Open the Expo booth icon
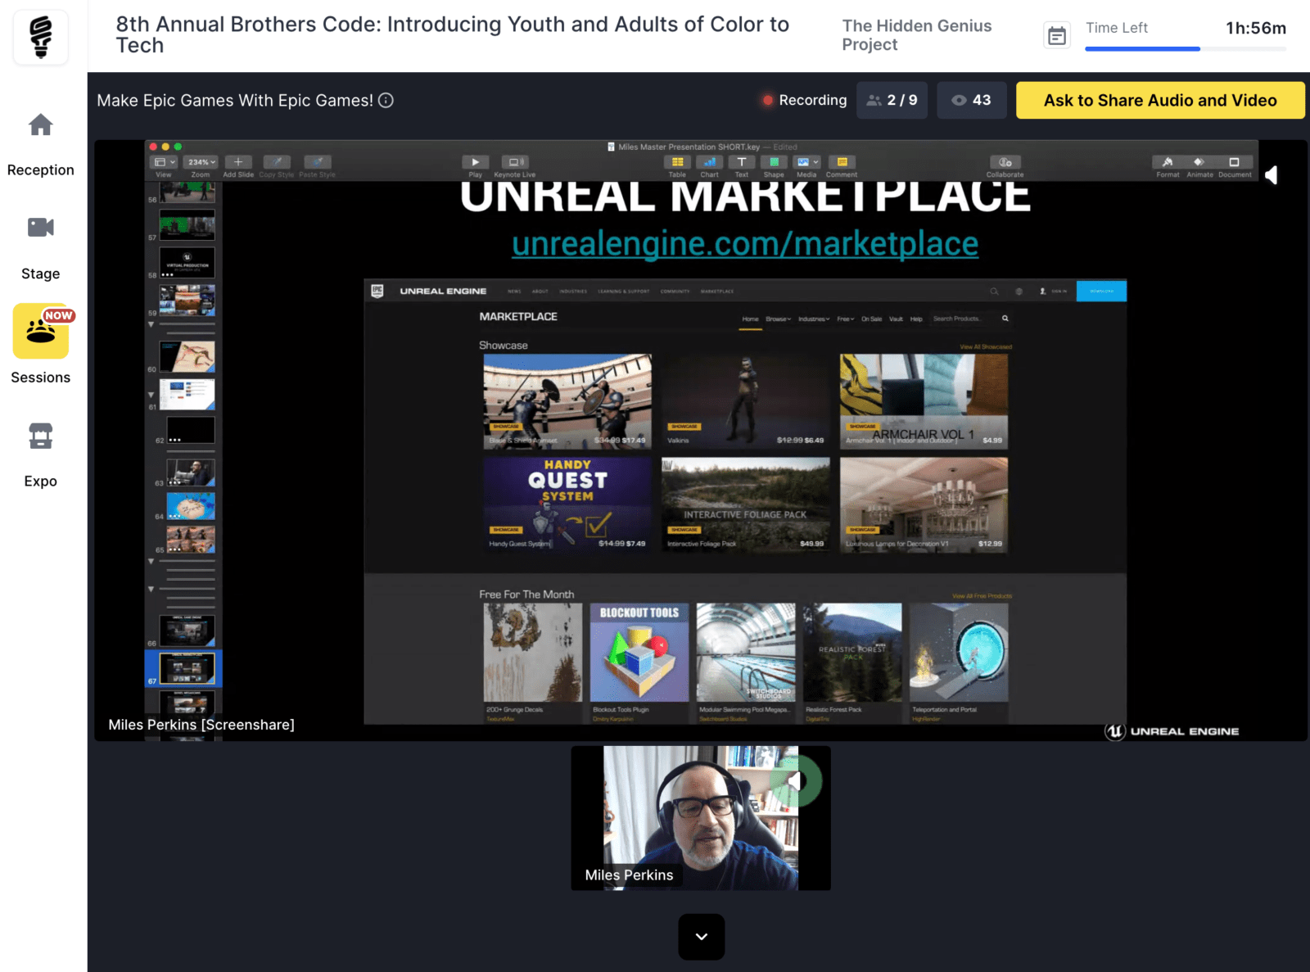Image resolution: width=1310 pixels, height=972 pixels. [x=40, y=436]
